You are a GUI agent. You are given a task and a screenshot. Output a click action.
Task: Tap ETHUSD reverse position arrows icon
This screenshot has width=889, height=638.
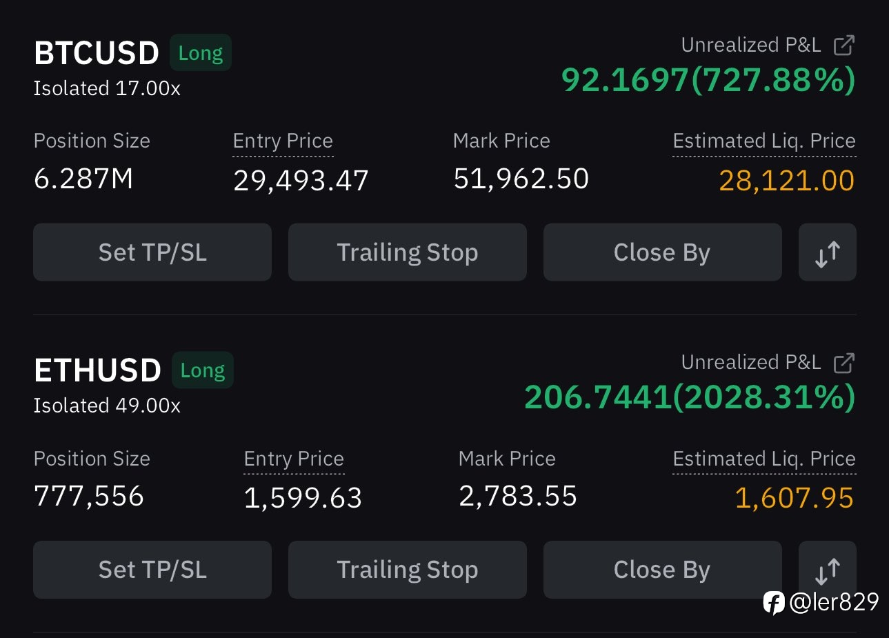[827, 570]
